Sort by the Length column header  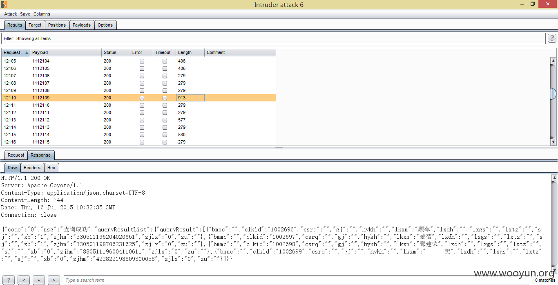coord(190,52)
